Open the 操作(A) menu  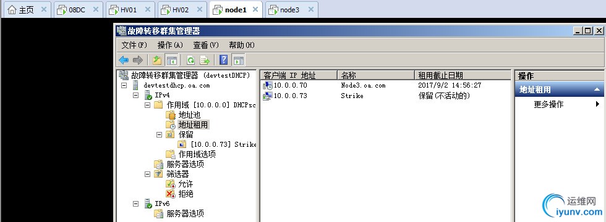click(171, 45)
